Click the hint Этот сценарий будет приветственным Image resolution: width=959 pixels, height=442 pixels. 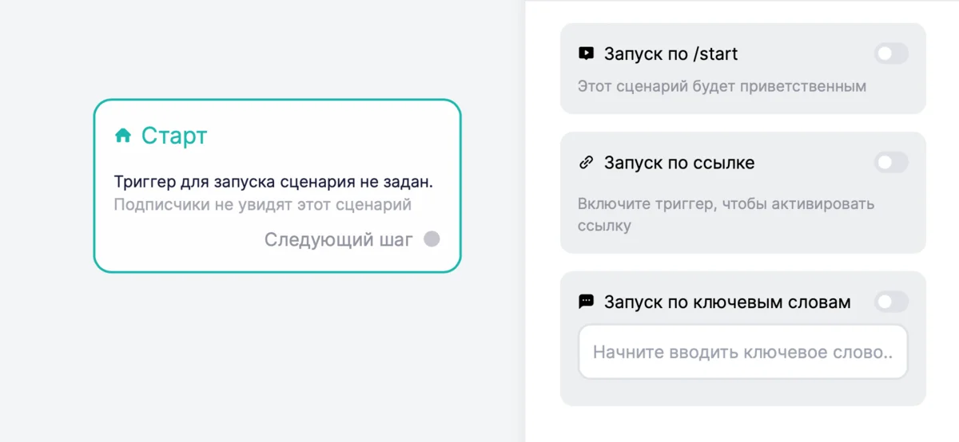pos(722,86)
